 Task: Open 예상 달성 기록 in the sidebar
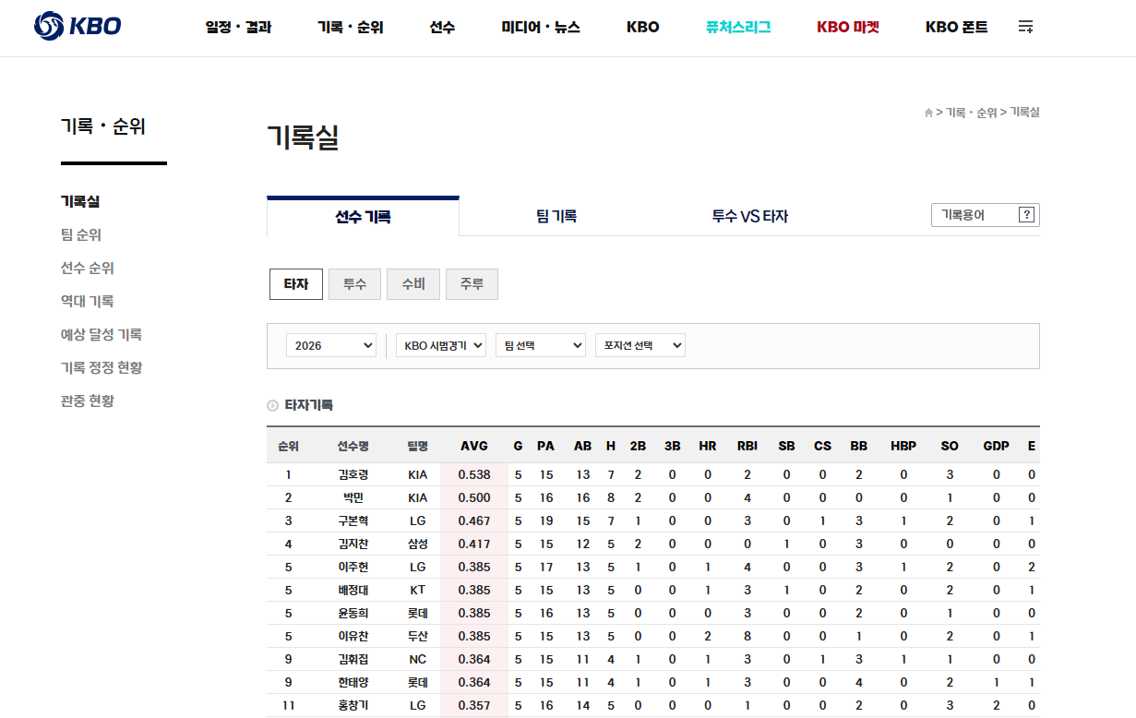[102, 334]
